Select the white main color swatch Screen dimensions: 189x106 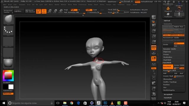[x=11, y=87]
